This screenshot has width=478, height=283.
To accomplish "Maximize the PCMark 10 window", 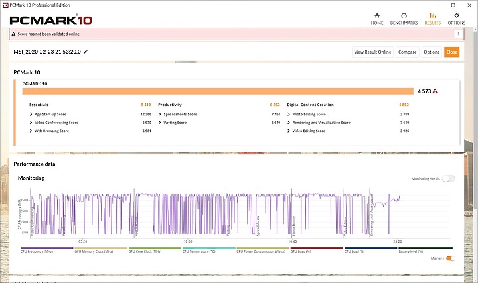I will pyautogui.click(x=453, y=5).
